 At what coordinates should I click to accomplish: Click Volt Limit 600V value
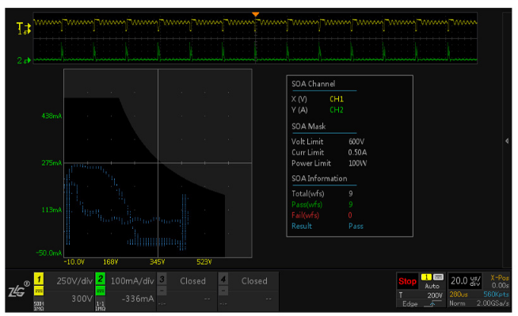(x=356, y=142)
